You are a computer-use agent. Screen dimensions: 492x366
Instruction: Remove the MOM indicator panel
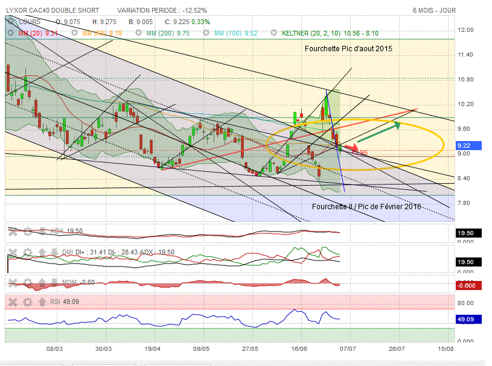[x=13, y=283]
